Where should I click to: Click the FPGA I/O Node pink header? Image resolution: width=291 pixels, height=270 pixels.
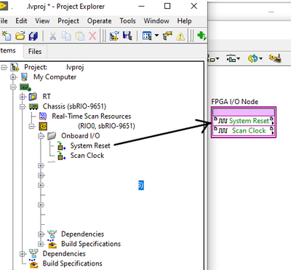[x=244, y=112]
